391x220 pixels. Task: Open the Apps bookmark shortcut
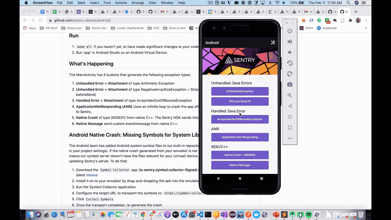click(30, 28)
